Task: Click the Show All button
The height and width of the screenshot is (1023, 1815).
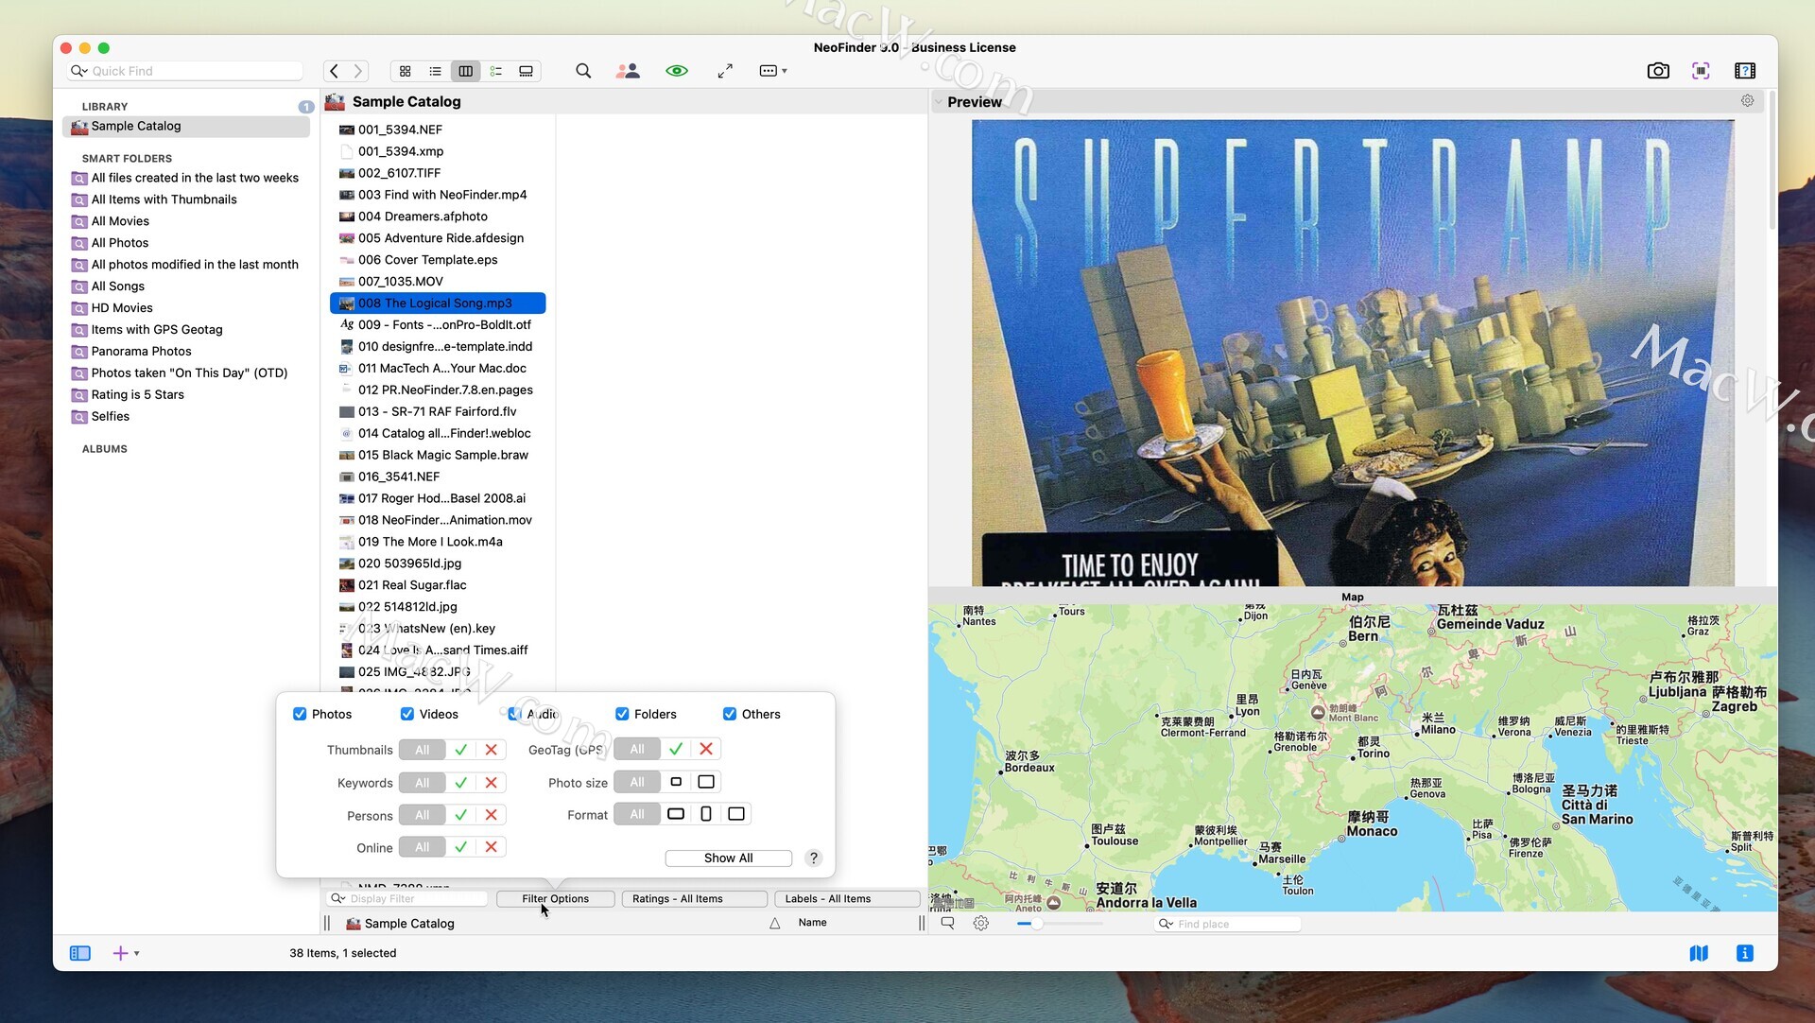Action: pyautogui.click(x=728, y=858)
